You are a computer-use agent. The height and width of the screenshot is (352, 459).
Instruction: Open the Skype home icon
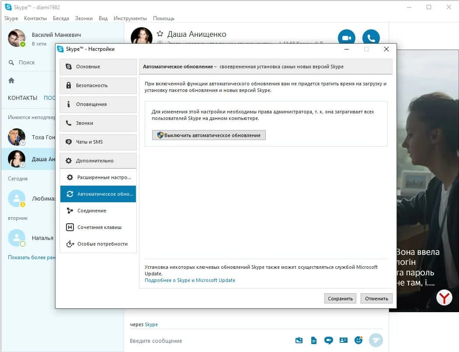tap(11, 80)
